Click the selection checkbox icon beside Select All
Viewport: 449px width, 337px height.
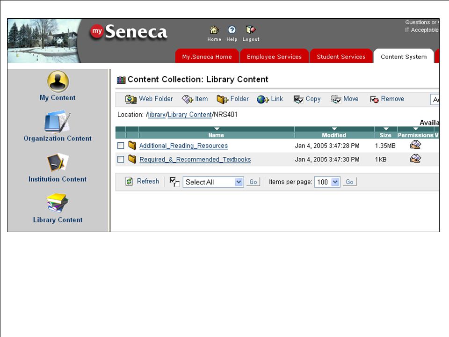pos(174,182)
